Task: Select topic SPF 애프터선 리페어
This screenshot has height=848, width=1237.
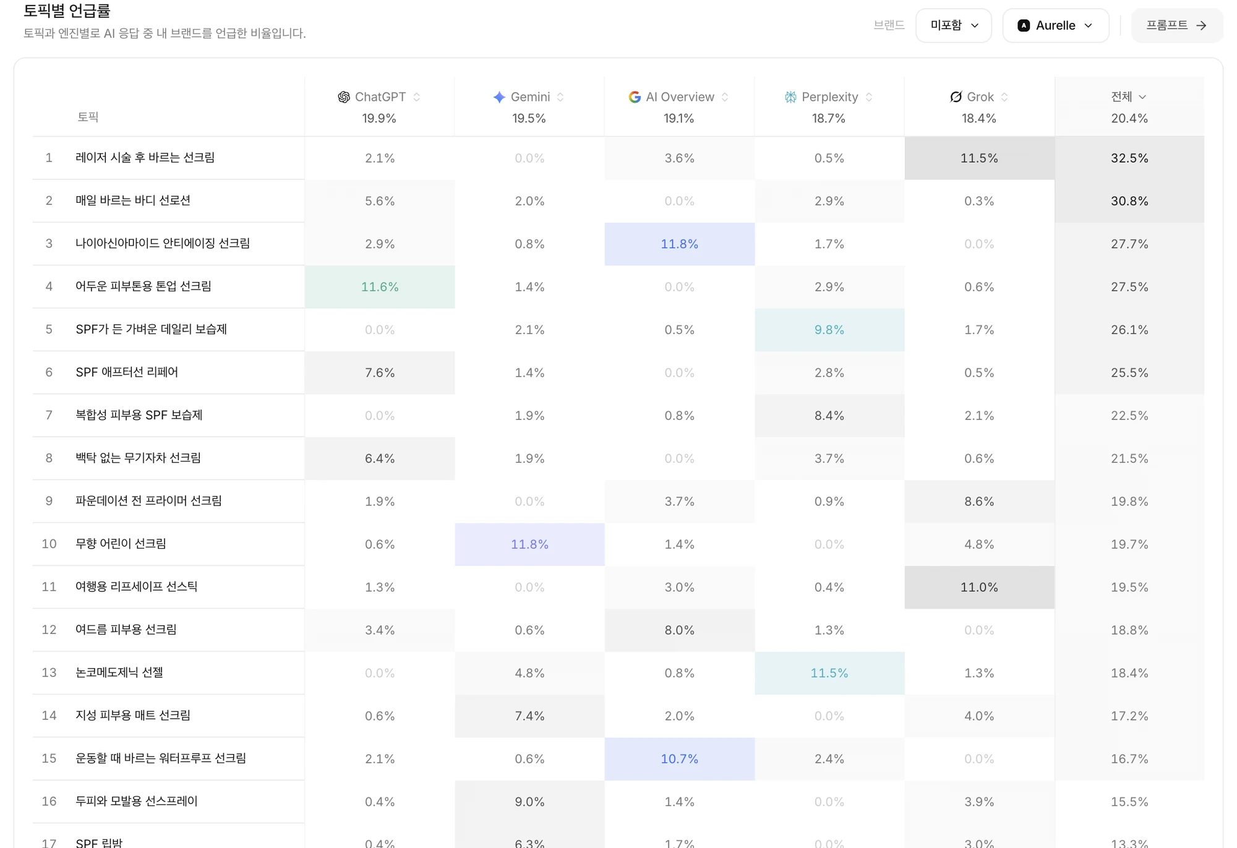Action: (127, 372)
